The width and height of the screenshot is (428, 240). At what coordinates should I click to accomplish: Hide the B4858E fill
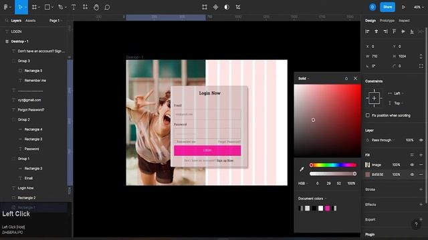412,175
